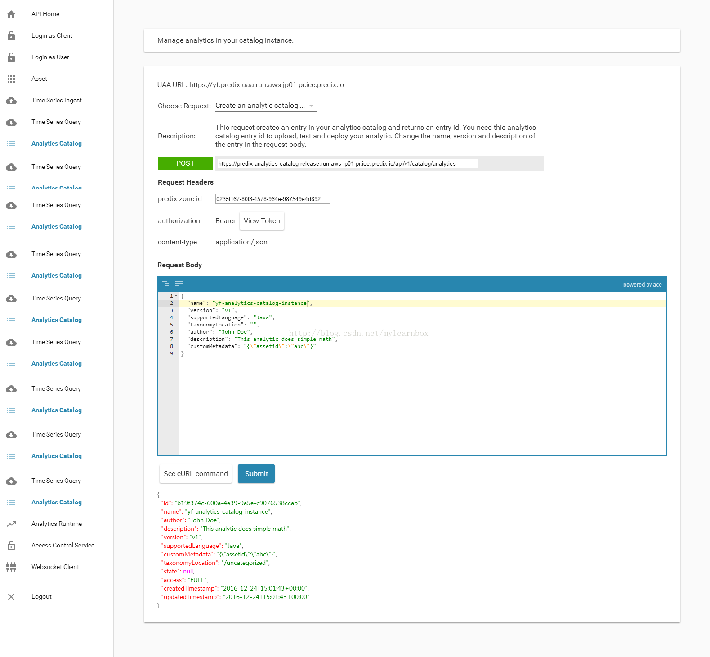The image size is (710, 657).
Task: Click the 'Manage analytics in your catalog instance' banner text
Action: pyautogui.click(x=225, y=40)
